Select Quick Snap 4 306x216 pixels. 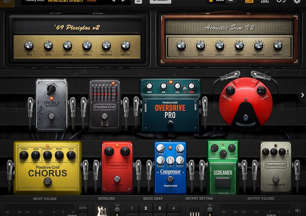coord(174,208)
